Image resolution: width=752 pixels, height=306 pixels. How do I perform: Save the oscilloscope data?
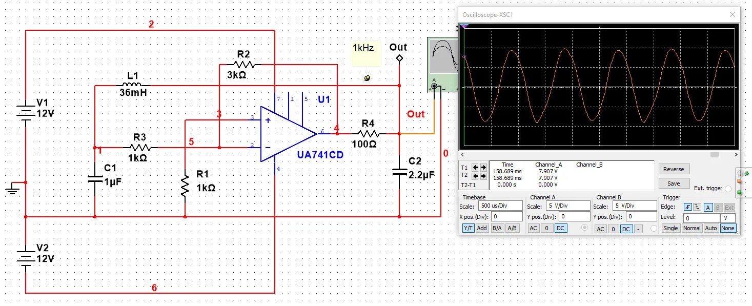[x=674, y=183]
